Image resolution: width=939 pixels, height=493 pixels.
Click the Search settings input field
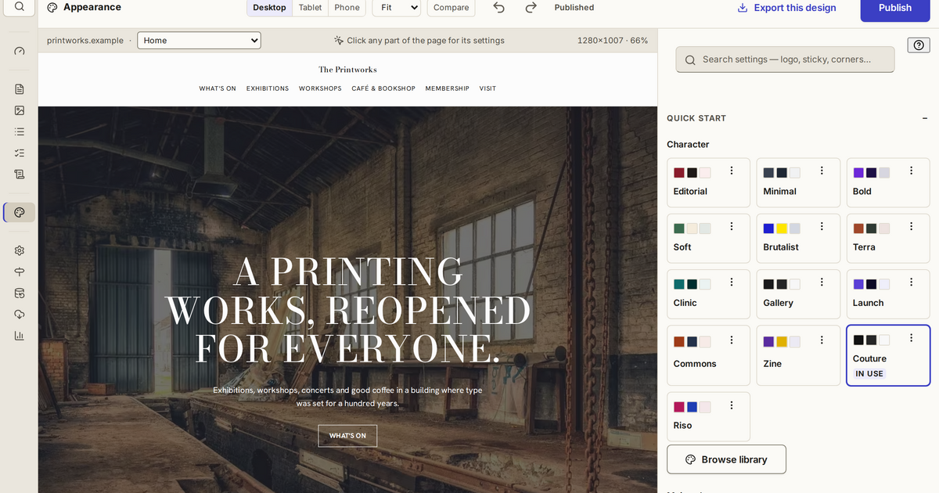click(785, 59)
